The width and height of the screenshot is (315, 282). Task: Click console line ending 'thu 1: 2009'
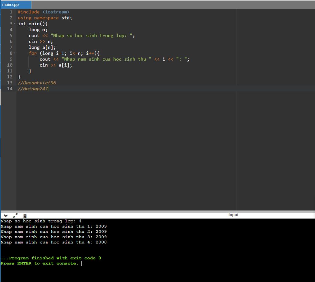pyautogui.click(x=54, y=226)
